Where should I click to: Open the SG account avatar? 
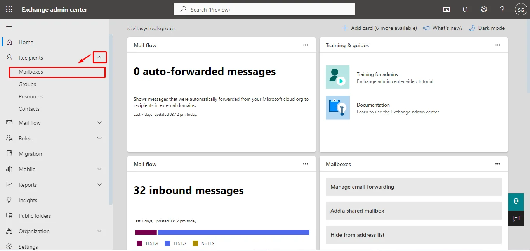coord(521,10)
